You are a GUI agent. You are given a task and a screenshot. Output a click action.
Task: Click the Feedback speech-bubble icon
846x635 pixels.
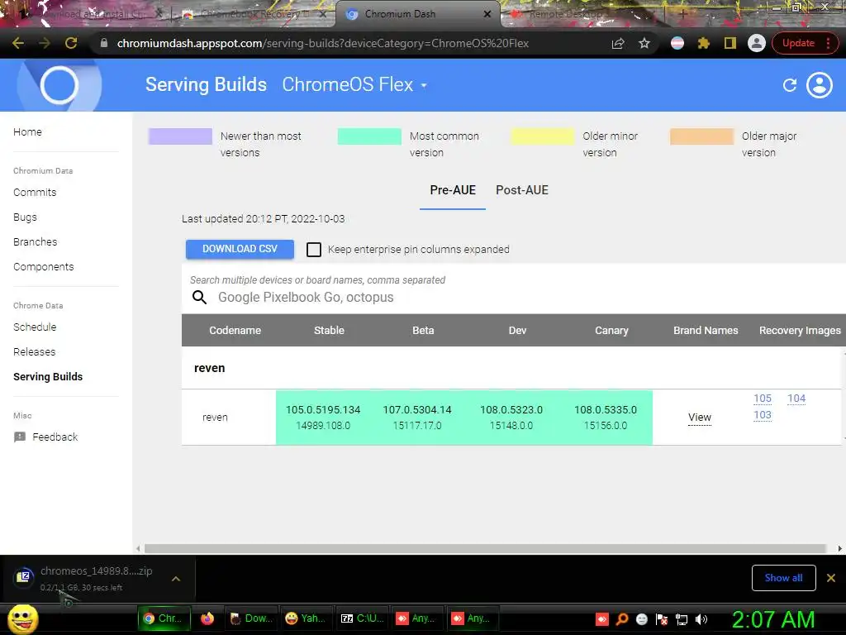(x=20, y=437)
